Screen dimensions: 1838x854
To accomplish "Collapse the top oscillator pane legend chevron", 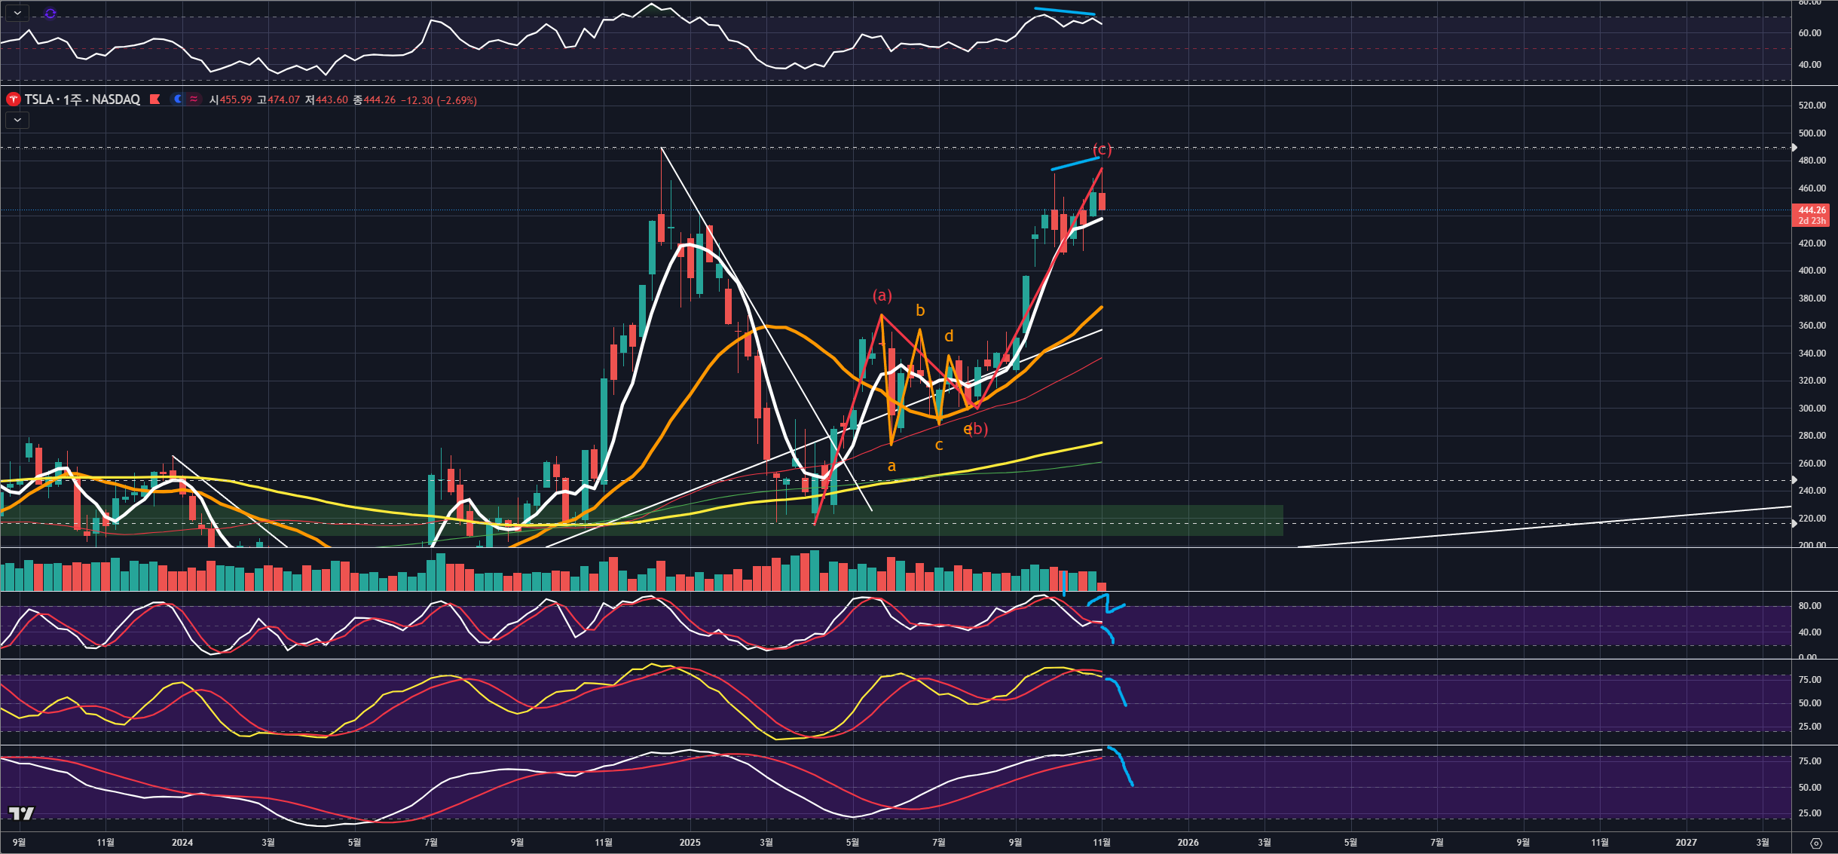I will 17,14.
